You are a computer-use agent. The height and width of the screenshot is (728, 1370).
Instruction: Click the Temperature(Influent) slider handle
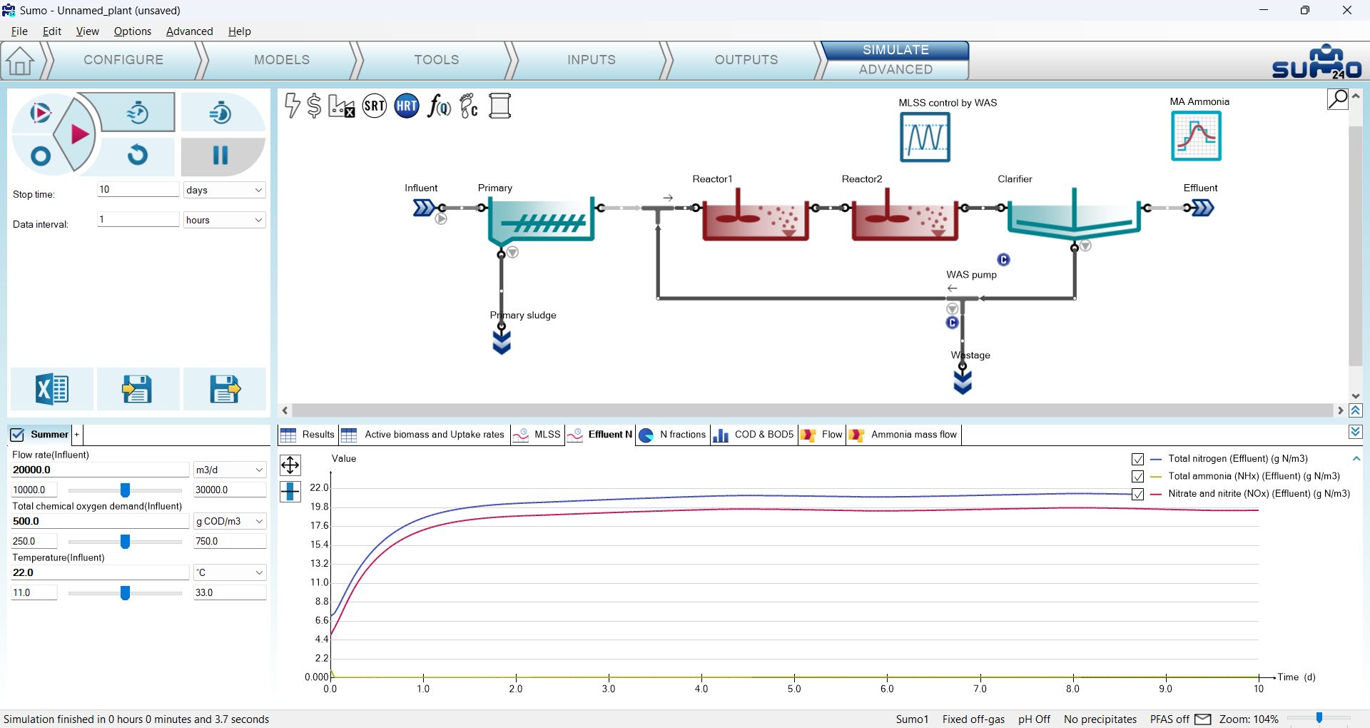(x=125, y=593)
